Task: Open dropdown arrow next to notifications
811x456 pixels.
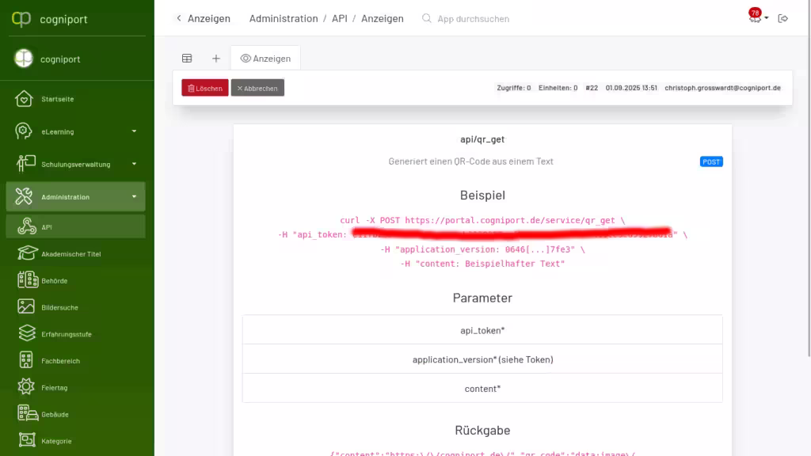Action: click(767, 19)
